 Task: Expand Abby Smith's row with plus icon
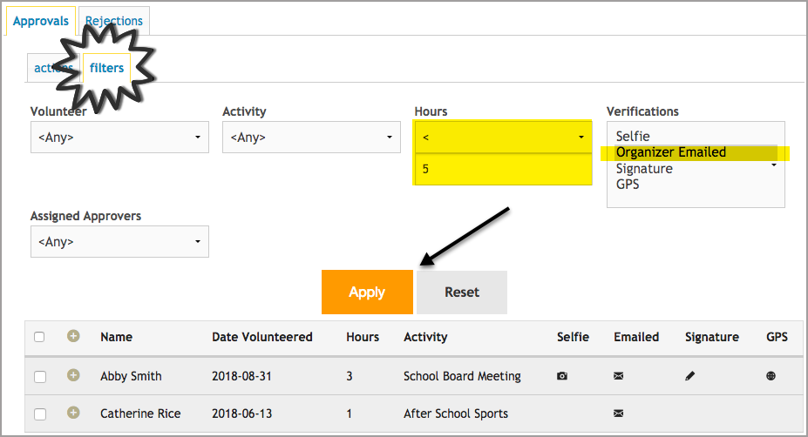coord(73,375)
